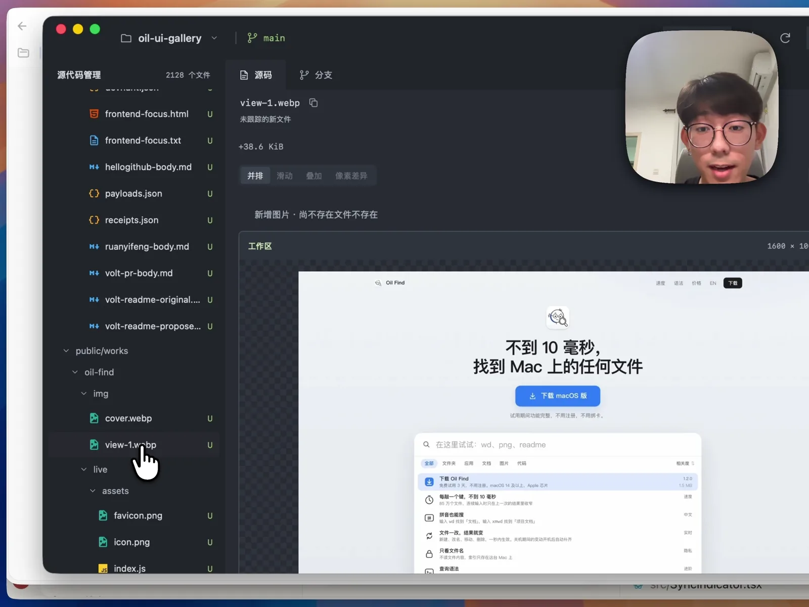
Task: Click the webcam overlay thumbnail
Action: coord(702,107)
